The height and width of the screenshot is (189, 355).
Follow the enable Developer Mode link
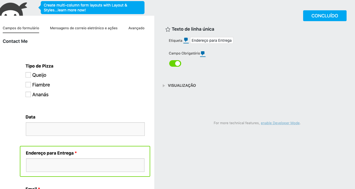coord(280,123)
